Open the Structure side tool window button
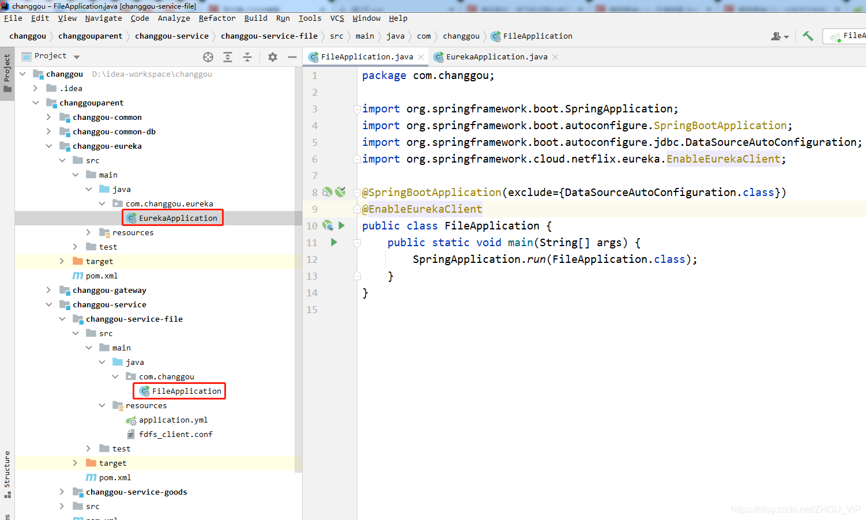The height and width of the screenshot is (520, 866). click(7, 474)
